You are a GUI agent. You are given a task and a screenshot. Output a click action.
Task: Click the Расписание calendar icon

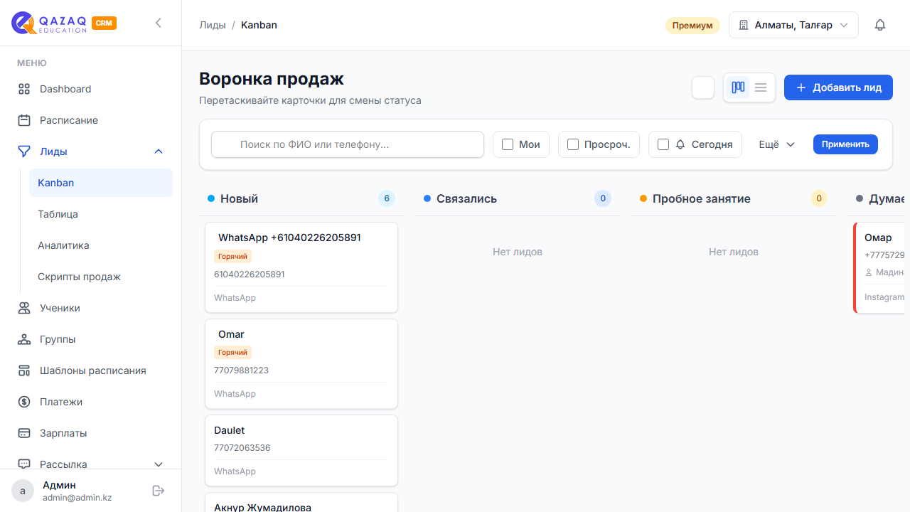(24, 120)
